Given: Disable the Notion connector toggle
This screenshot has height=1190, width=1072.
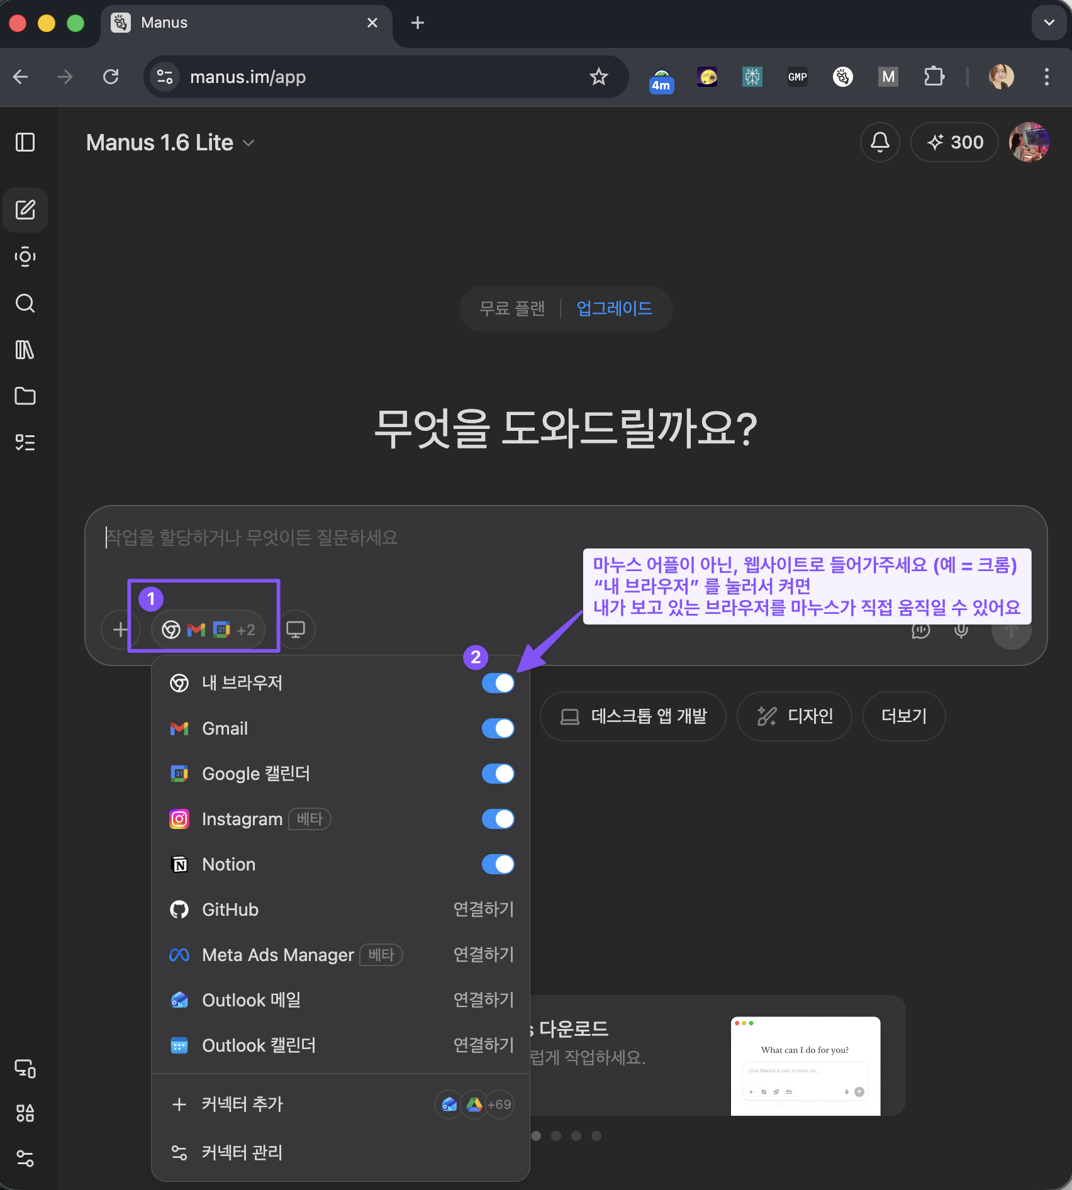Looking at the screenshot, I should tap(498, 864).
